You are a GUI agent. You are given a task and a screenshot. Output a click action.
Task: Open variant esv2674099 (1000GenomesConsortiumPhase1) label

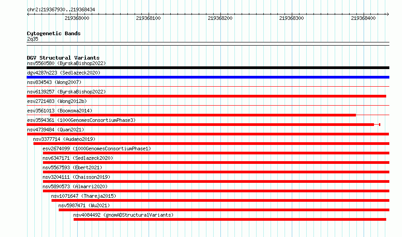coord(97,149)
